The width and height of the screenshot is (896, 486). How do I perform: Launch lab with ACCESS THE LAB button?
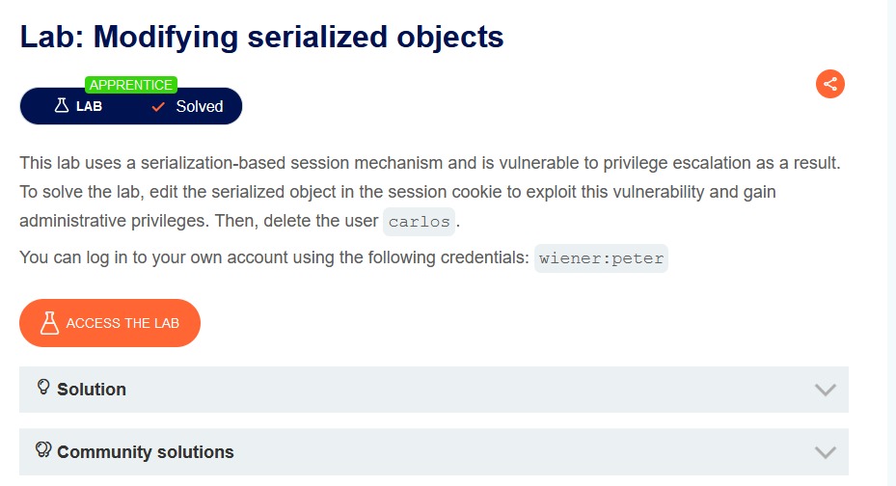click(110, 323)
